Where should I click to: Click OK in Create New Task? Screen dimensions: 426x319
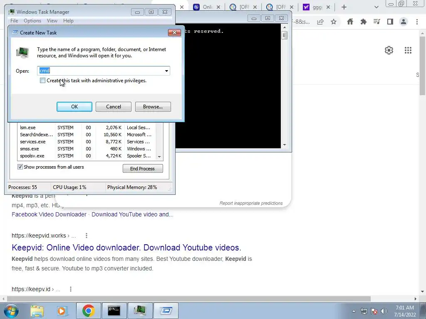[x=74, y=107]
